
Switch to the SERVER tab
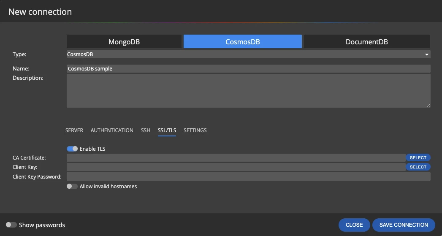pyautogui.click(x=74, y=130)
